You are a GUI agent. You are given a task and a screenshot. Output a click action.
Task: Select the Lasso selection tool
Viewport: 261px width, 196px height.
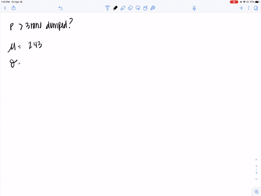pos(138,8)
